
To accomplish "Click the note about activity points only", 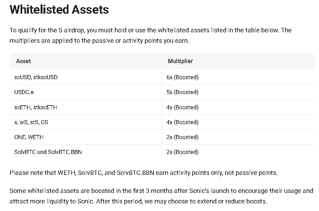I will (x=143, y=173).
